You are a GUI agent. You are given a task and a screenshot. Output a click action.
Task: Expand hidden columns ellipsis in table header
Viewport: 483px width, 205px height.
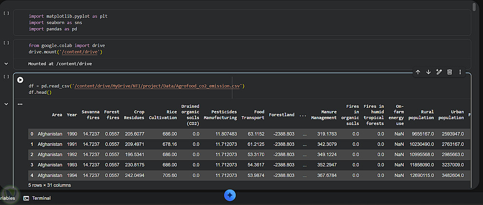pos(302,115)
